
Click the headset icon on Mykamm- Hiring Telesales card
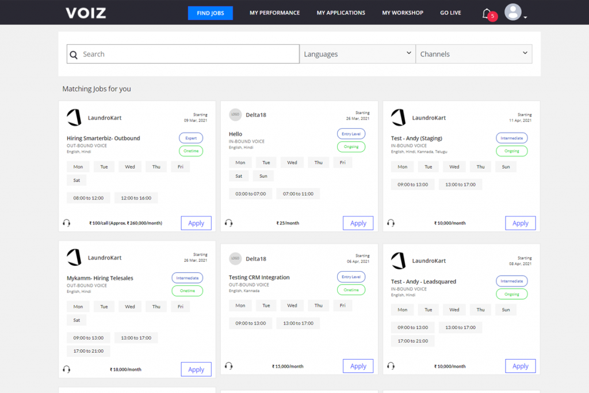(67, 369)
